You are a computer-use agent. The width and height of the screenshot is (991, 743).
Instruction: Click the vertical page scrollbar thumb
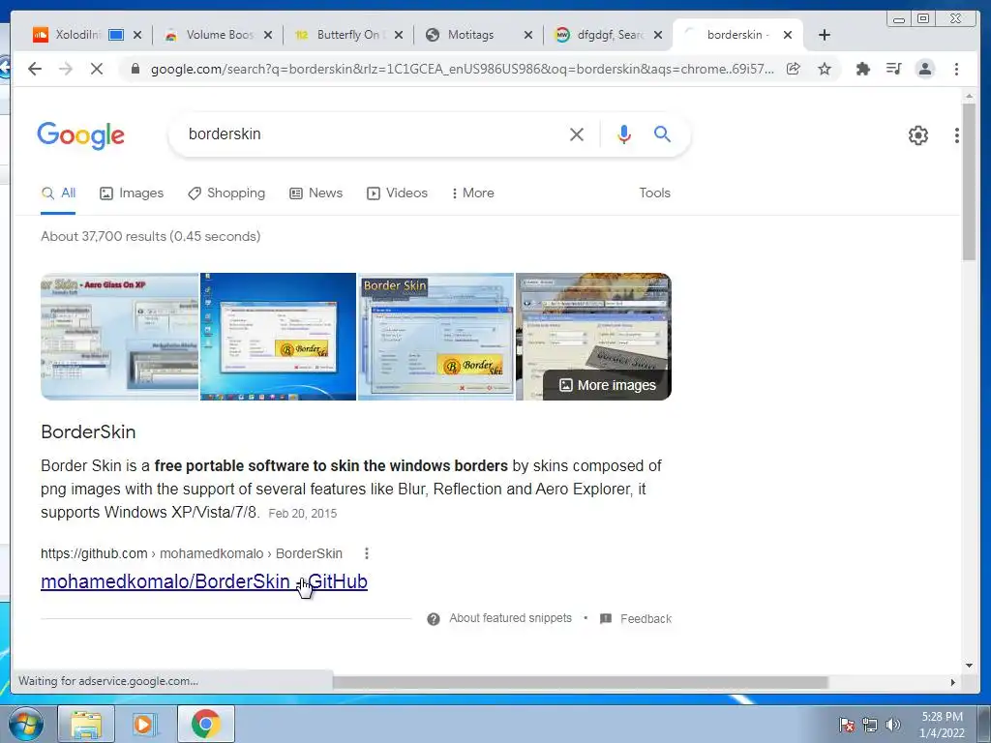(969, 182)
